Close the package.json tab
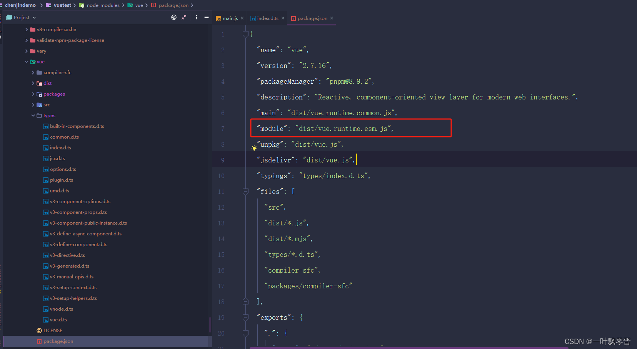The height and width of the screenshot is (349, 637). [x=332, y=18]
